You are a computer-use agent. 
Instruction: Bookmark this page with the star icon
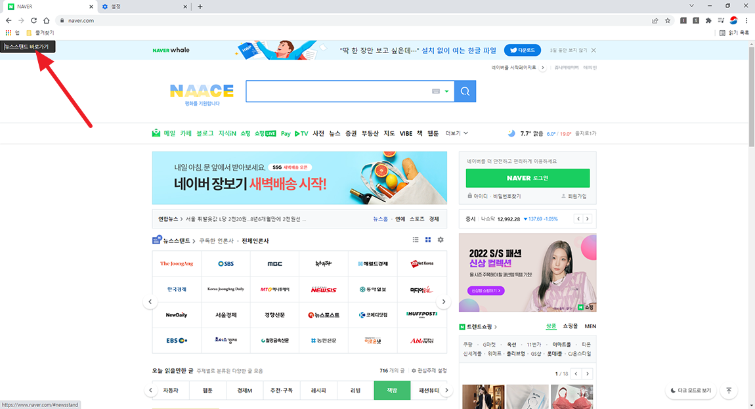pyautogui.click(x=668, y=20)
